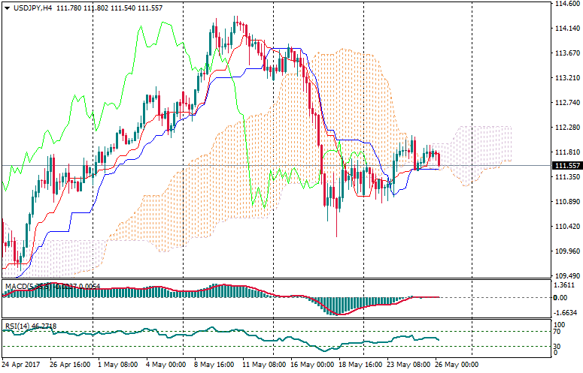Click the 114.600 price axis label
Image resolution: width=583 pixels, height=373 pixels.
565,4
